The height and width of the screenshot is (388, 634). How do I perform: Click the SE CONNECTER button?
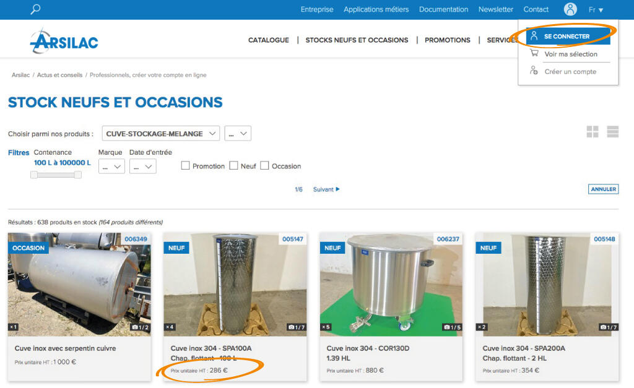click(x=568, y=36)
